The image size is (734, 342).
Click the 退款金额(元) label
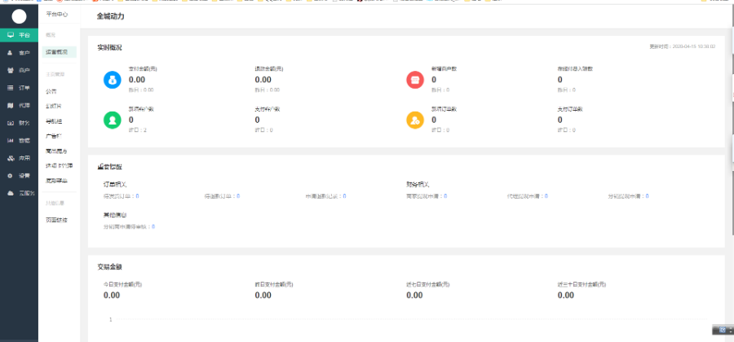coord(269,68)
